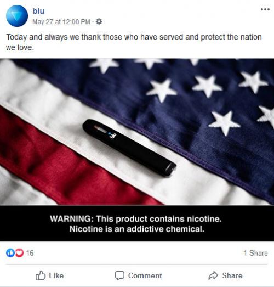Click the post caption thanking those who served
Screen dimensions: 274x287
pos(134,42)
